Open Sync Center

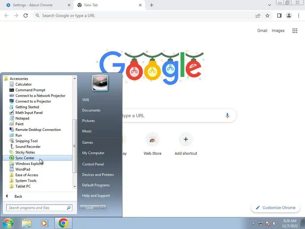(37, 158)
